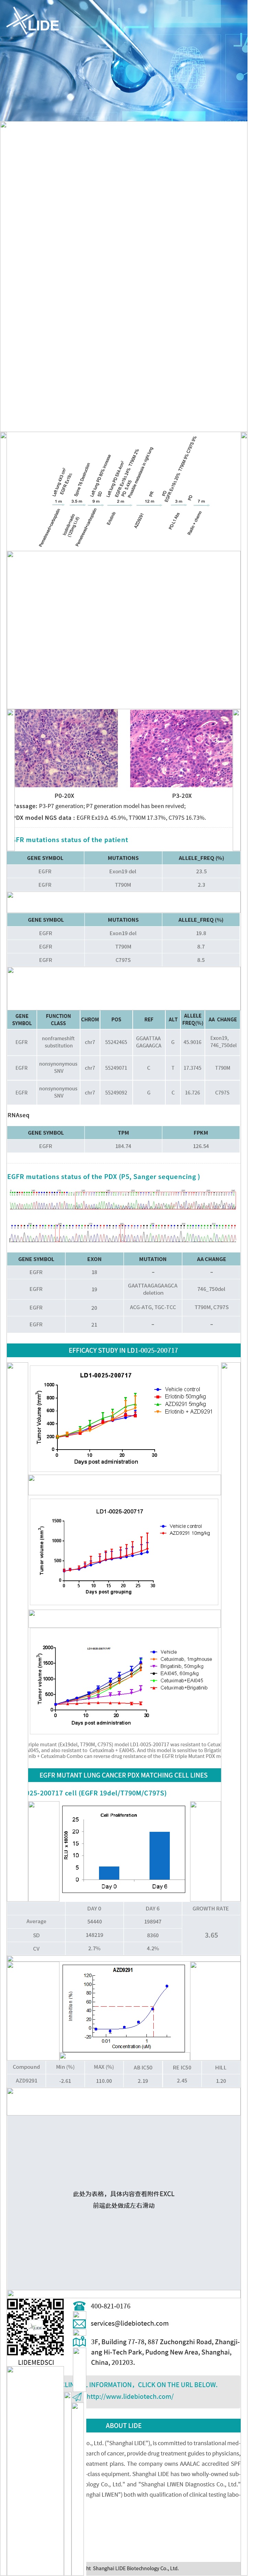Click the 'Shanghai LIDE Biotechnology Co., Ltd.' footer text
The width and height of the screenshot is (275, 2576).
tap(132, 2568)
